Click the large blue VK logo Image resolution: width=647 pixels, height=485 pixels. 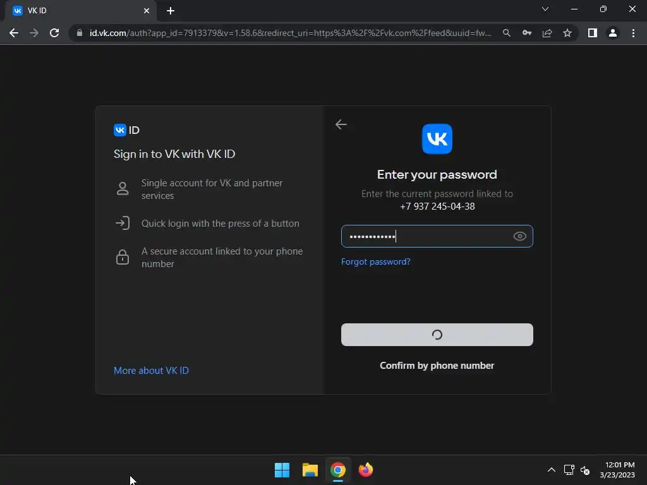pyautogui.click(x=437, y=139)
